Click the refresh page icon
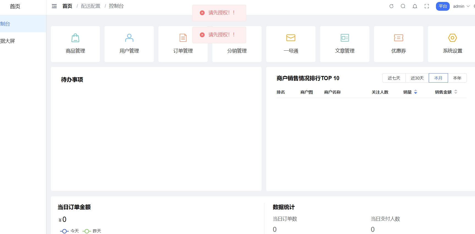Viewport: 475px width, 234px height. pos(391,6)
